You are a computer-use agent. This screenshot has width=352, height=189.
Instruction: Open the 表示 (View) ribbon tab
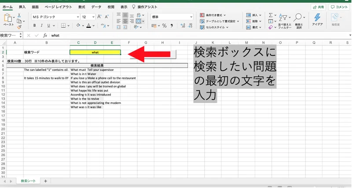click(x=124, y=7)
